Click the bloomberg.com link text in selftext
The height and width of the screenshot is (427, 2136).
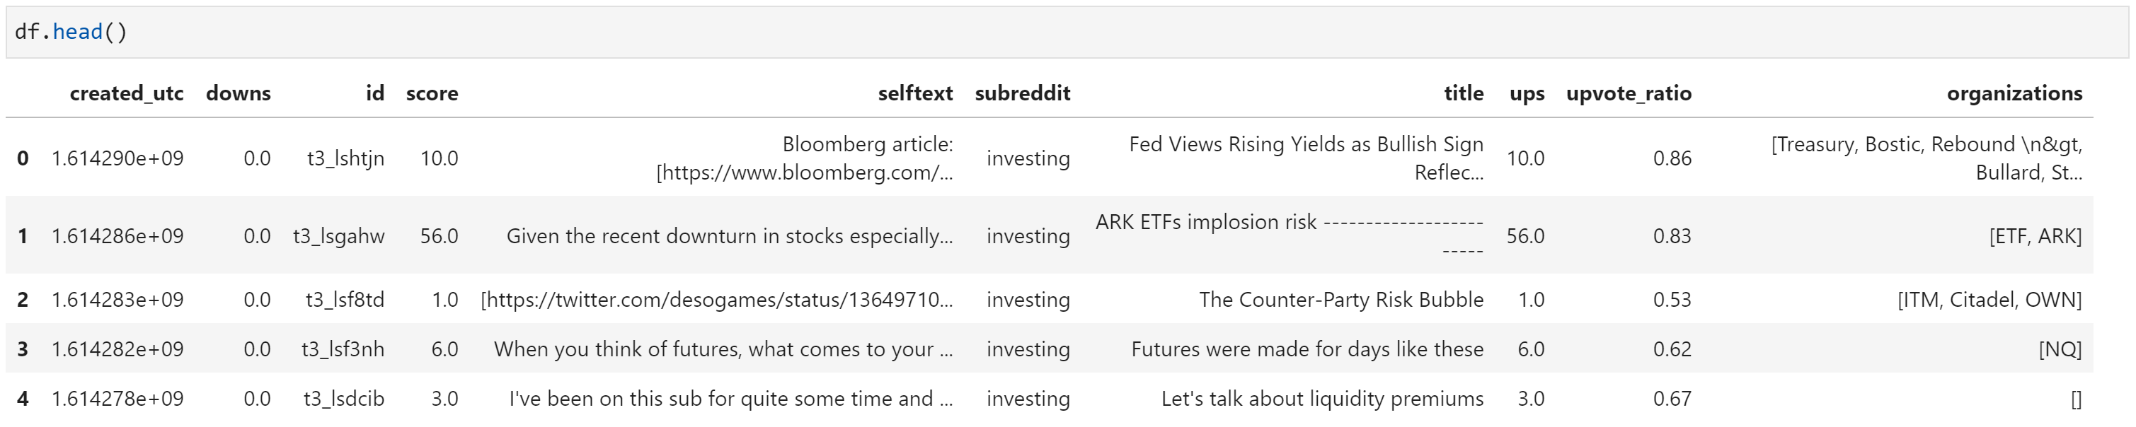coord(804,173)
